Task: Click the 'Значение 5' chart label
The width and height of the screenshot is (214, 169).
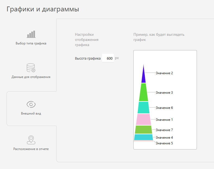Action: (x=164, y=143)
